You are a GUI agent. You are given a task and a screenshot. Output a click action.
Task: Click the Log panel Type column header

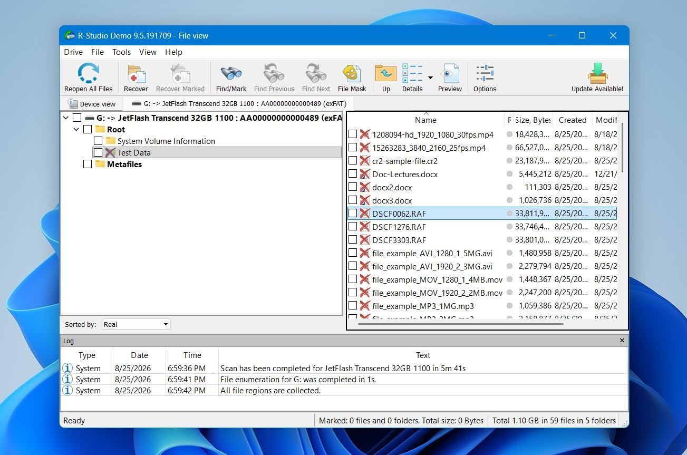click(x=87, y=355)
